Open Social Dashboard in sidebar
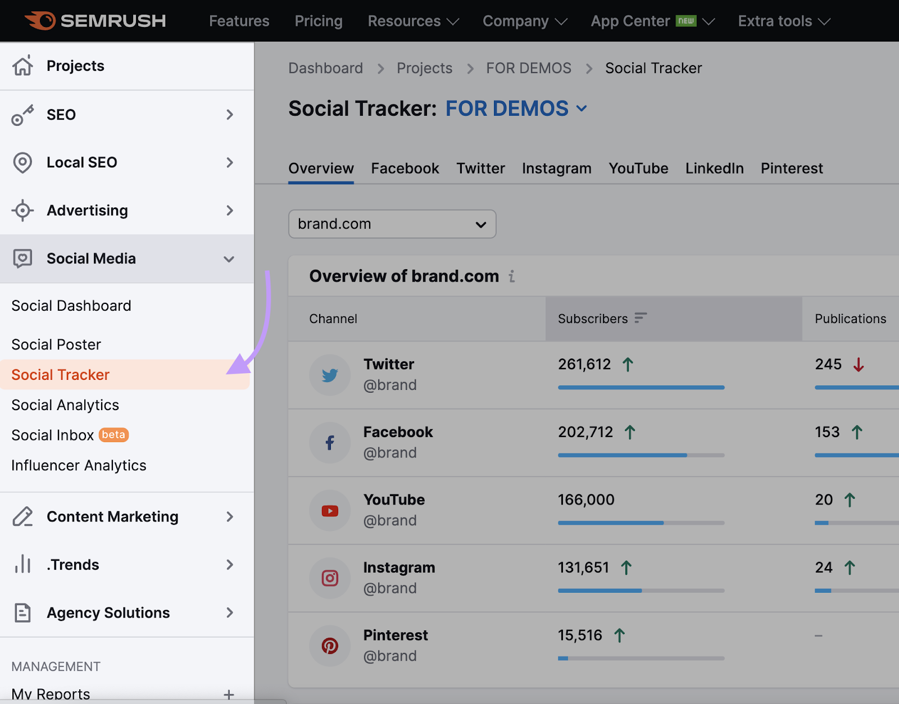This screenshot has width=899, height=704. tap(71, 306)
